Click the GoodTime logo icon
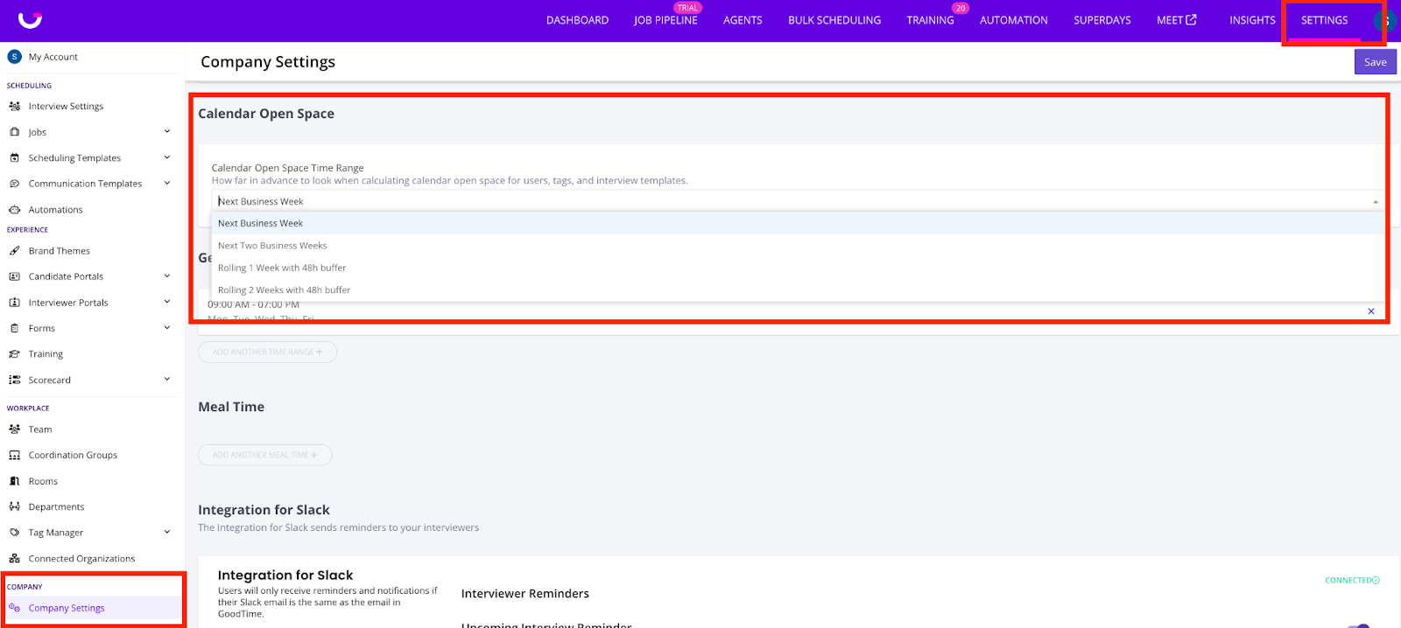1401x628 pixels. [x=30, y=19]
